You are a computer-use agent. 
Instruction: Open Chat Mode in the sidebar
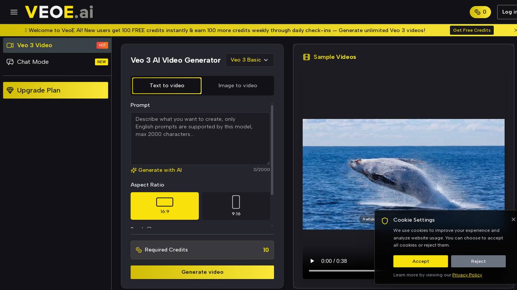pos(57,62)
